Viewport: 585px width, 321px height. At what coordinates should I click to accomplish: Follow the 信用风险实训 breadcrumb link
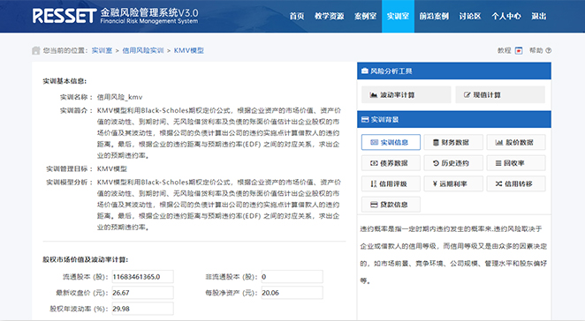coord(143,50)
